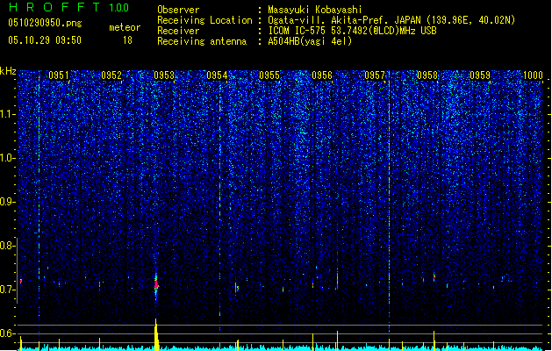Click the 0956 time marker

tap(322, 75)
